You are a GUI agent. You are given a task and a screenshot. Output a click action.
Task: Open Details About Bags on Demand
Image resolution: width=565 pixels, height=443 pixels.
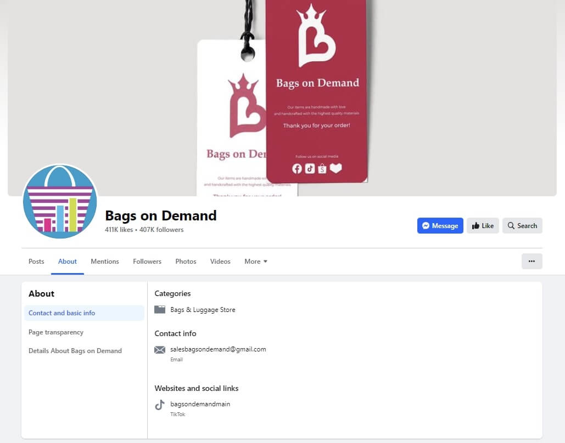[75, 351]
